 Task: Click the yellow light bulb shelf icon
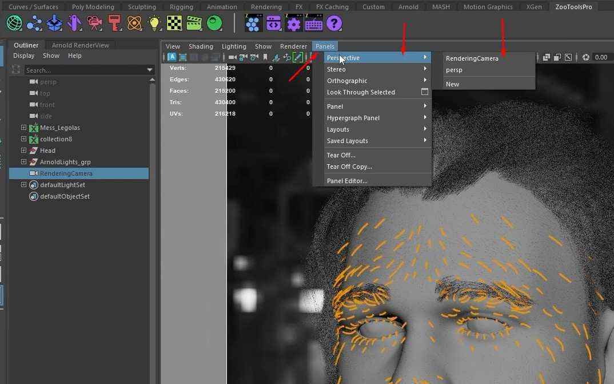154,23
